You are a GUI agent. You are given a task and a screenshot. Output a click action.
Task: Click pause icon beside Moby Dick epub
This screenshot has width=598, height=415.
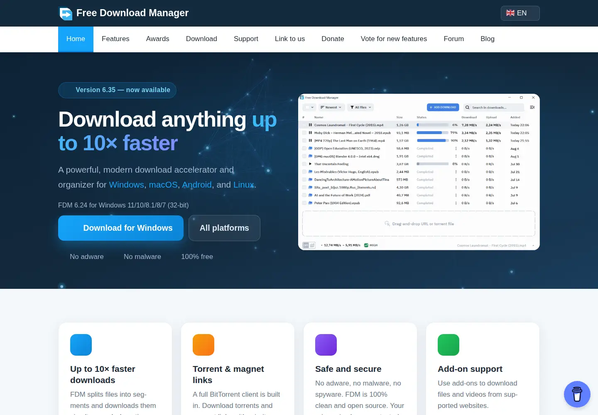coord(310,133)
